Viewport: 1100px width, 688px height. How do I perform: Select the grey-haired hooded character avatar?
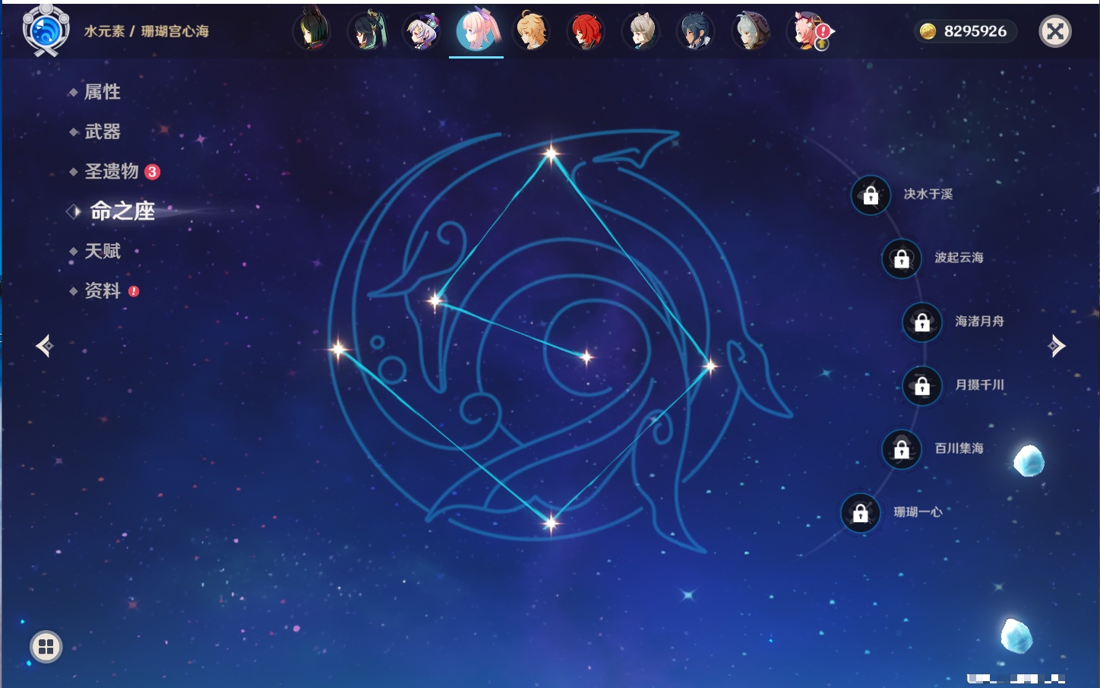point(750,31)
